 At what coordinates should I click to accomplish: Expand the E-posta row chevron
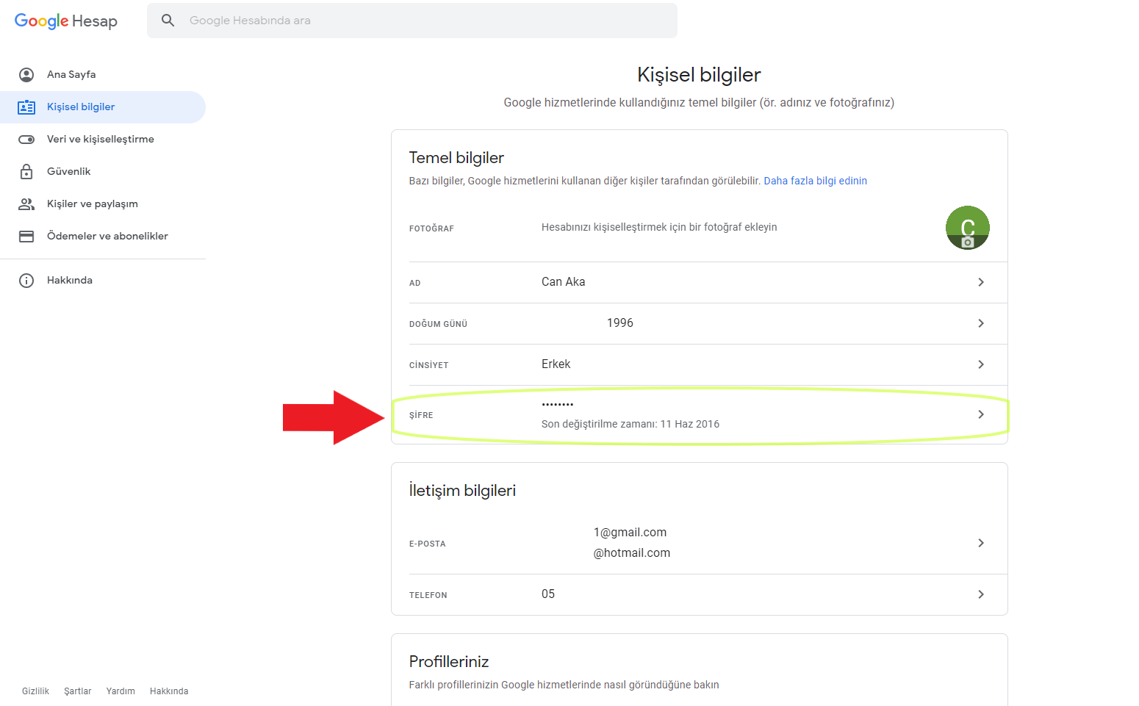tap(980, 543)
